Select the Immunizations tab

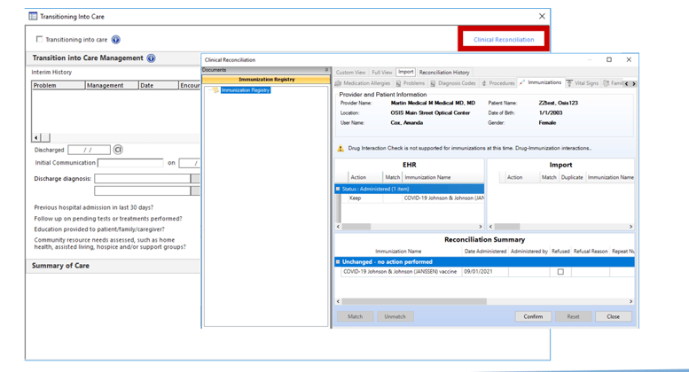point(541,82)
